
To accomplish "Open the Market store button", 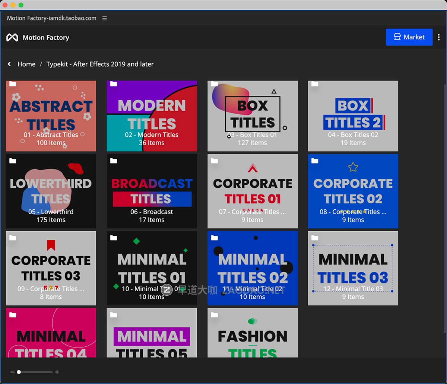I will (x=409, y=37).
